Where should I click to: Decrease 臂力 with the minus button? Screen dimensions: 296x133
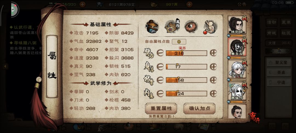tap(160, 53)
